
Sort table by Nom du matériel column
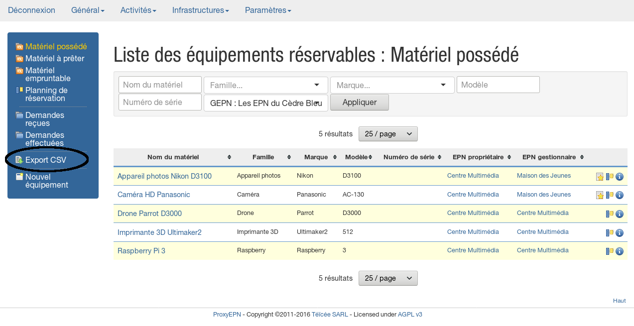[229, 157]
